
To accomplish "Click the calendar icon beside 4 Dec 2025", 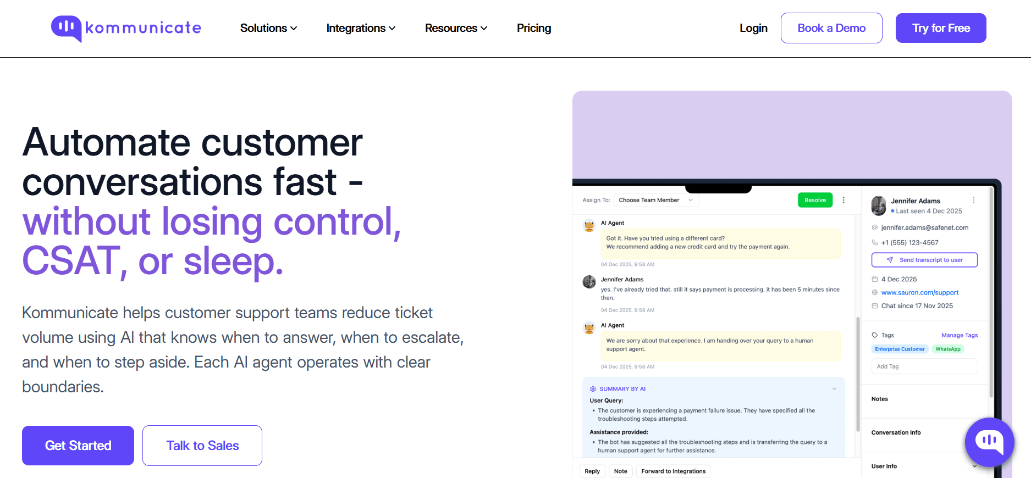I will click(x=875, y=279).
